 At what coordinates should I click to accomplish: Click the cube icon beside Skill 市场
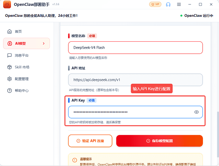tap(9, 67)
